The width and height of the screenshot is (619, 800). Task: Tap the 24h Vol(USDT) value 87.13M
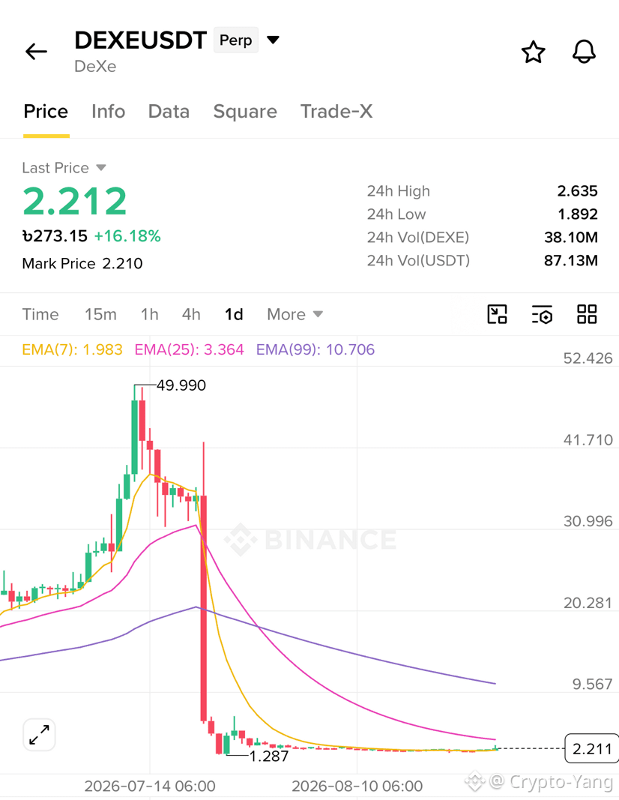tap(571, 260)
